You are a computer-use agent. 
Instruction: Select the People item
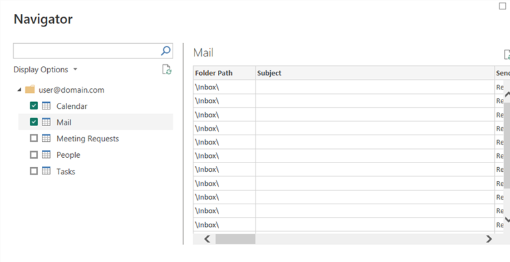coord(68,155)
